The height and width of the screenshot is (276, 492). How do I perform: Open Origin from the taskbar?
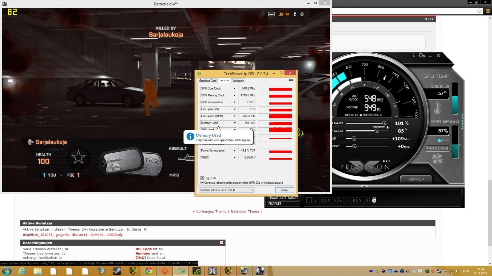165,271
